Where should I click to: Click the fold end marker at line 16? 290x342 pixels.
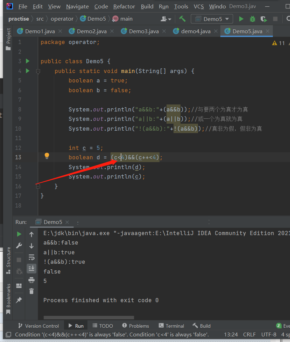[38, 186]
